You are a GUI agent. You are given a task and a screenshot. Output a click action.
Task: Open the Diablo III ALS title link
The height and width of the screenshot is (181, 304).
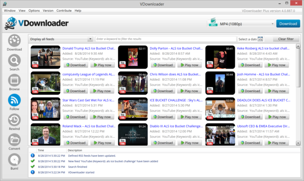176,126
